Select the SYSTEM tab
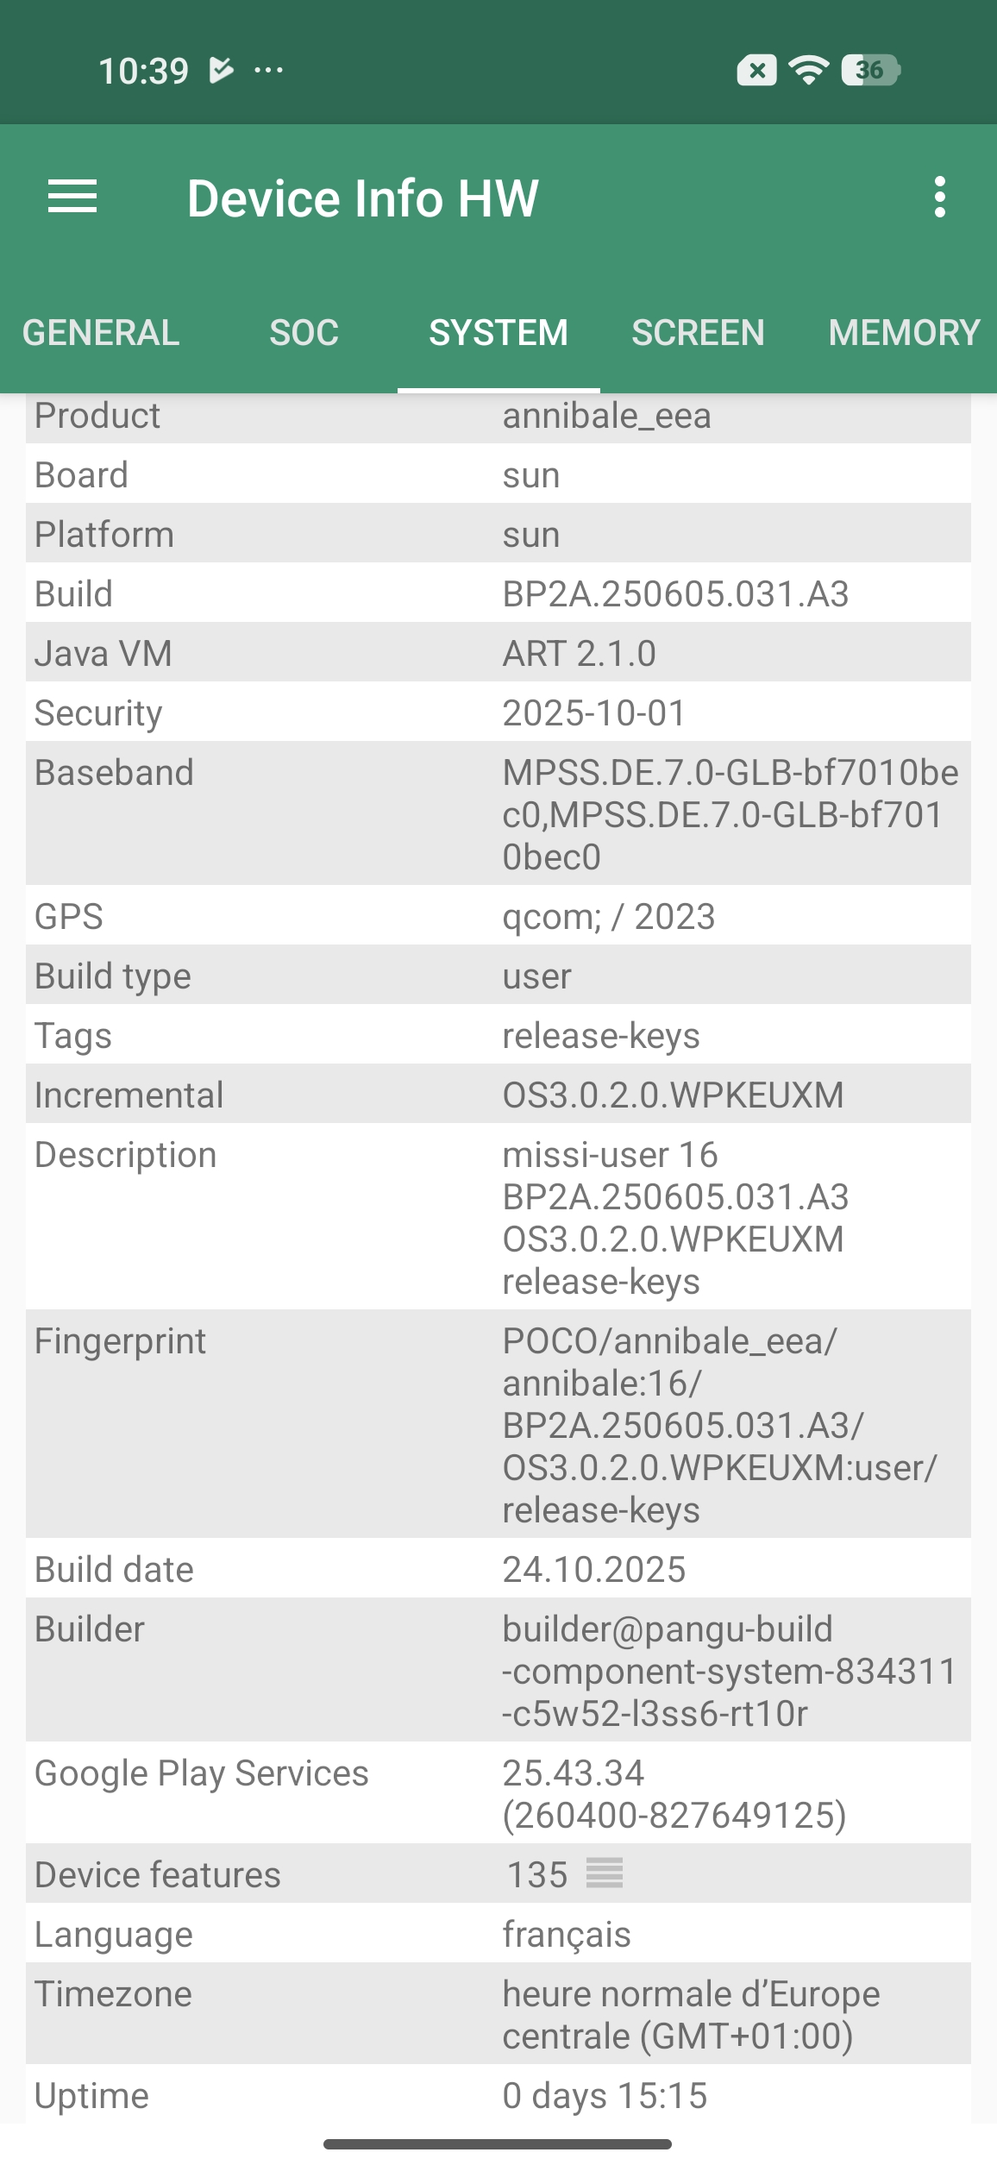Screen dimensions: 997x2165 pyautogui.click(x=498, y=333)
